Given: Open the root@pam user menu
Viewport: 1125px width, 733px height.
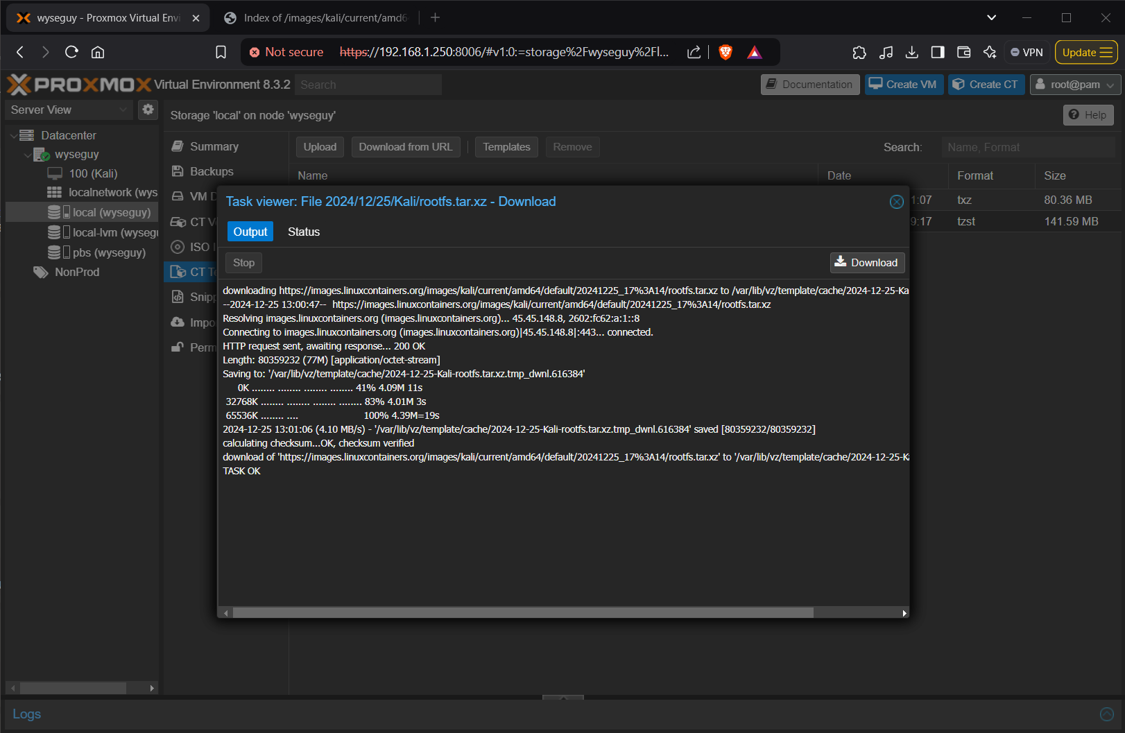Looking at the screenshot, I should point(1075,85).
